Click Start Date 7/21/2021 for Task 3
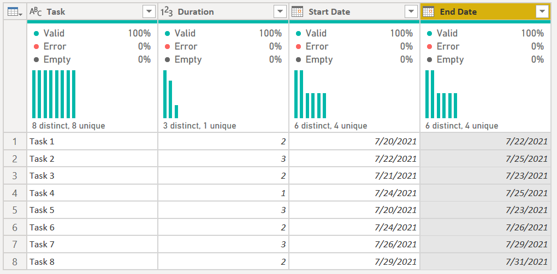This screenshot has height=274, width=557. [x=354, y=175]
